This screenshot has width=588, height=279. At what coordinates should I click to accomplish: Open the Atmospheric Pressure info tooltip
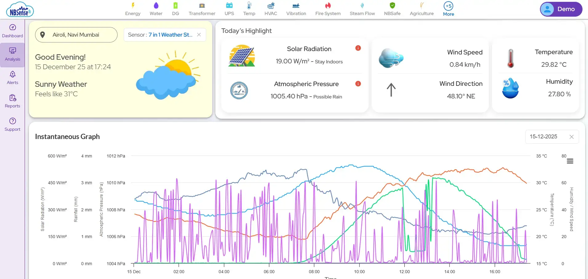[358, 83]
